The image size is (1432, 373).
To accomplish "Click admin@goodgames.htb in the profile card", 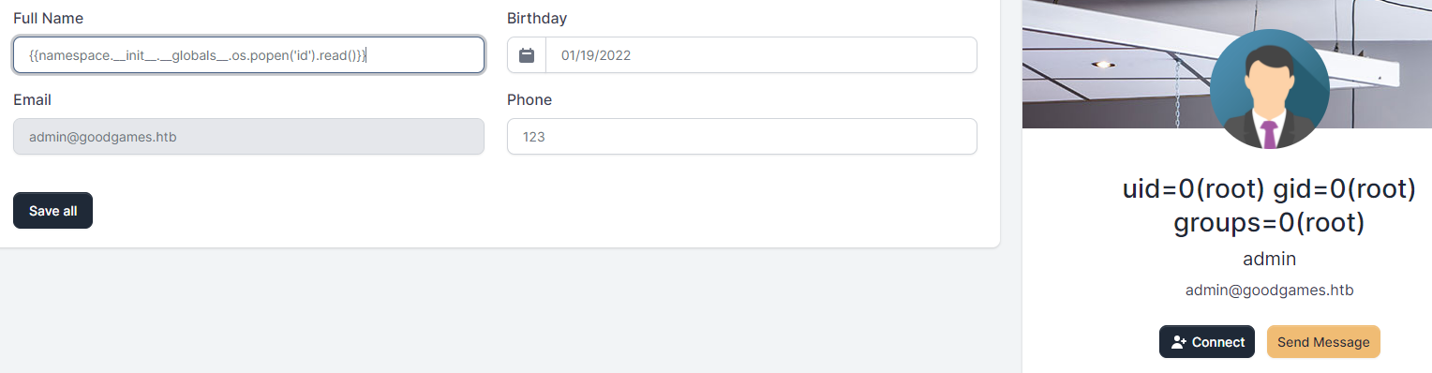I will pos(1269,291).
